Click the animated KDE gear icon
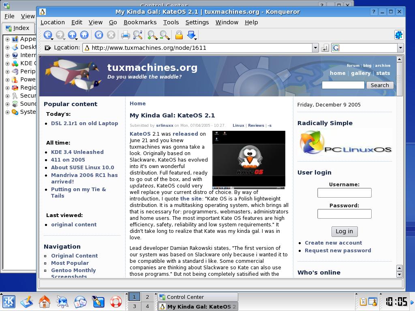This screenshot has width=415, height=311. coord(399,35)
